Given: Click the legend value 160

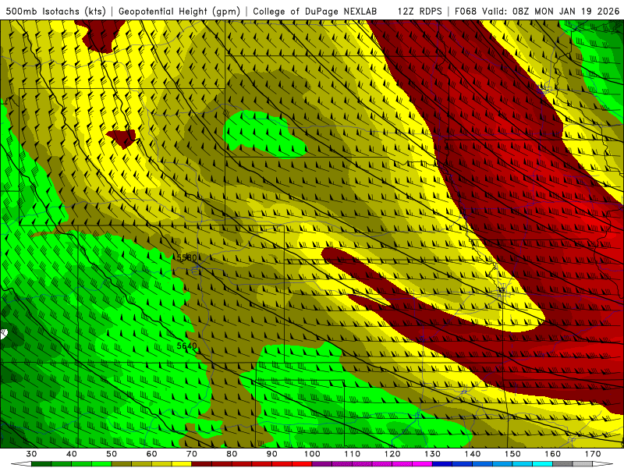Looking at the screenshot, I should point(553,454).
